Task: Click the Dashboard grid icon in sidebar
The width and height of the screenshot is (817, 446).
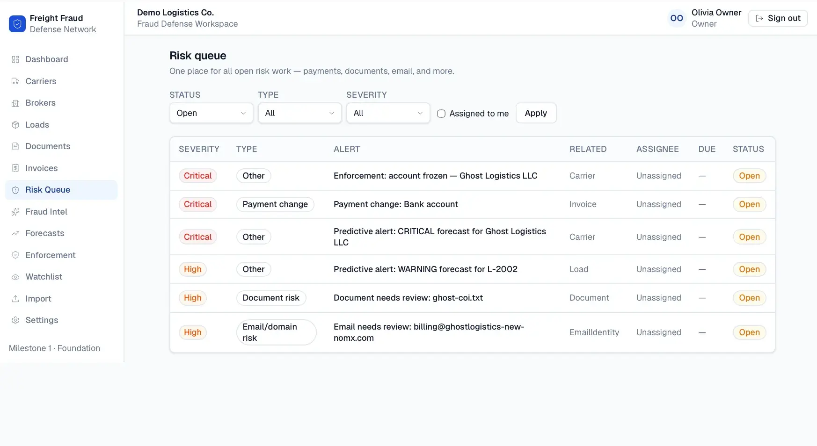Action: tap(15, 59)
